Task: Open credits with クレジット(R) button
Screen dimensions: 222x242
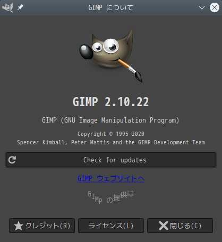Action: 42,226
